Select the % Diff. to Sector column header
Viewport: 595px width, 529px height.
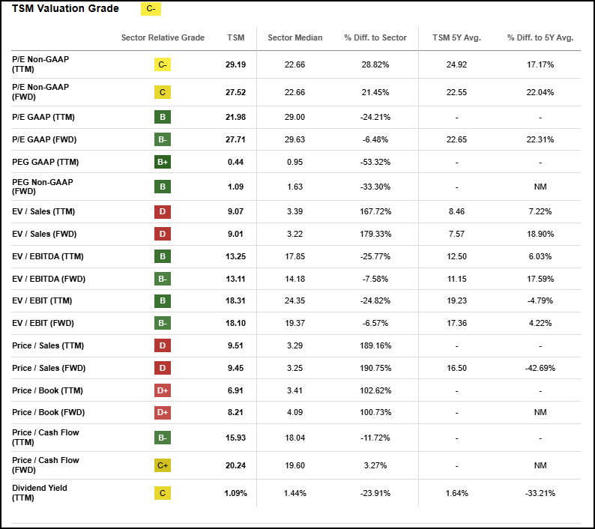click(375, 37)
